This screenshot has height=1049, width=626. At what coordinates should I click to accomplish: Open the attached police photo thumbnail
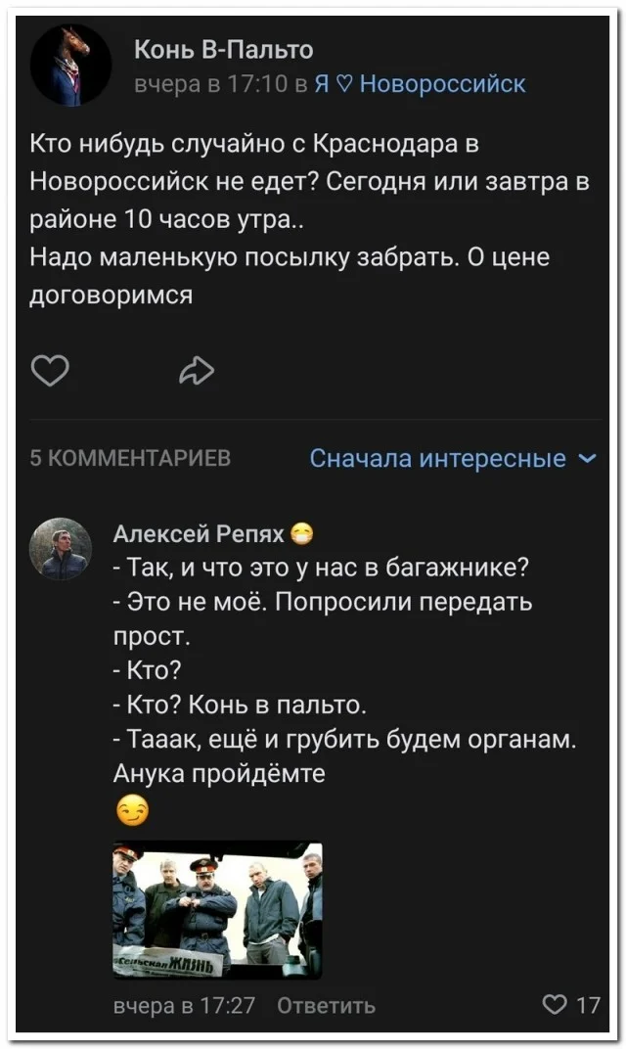pos(217,910)
